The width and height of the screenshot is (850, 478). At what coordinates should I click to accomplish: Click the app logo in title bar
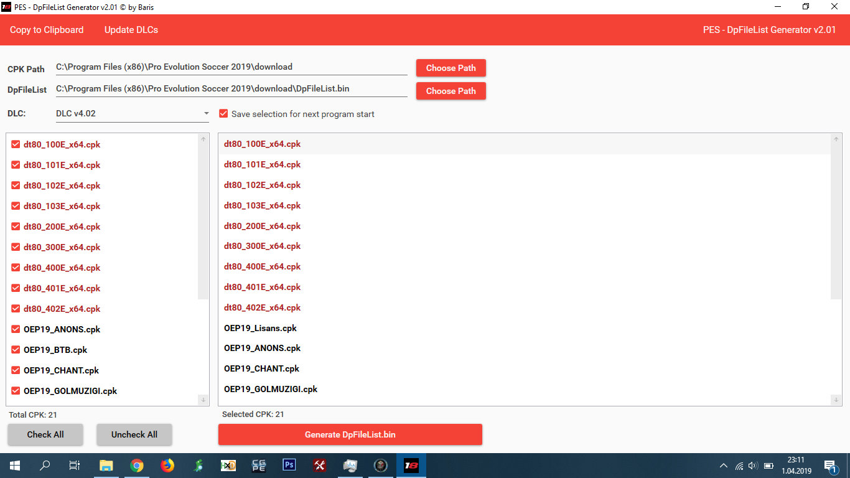(x=6, y=7)
